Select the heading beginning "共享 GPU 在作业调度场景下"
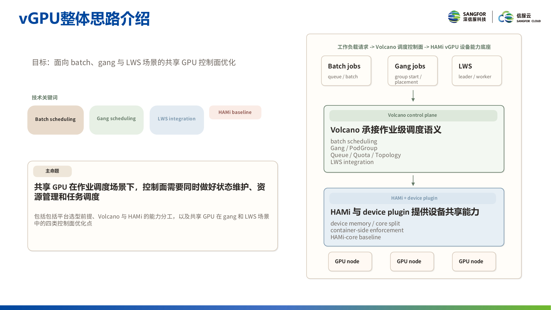 click(150, 192)
